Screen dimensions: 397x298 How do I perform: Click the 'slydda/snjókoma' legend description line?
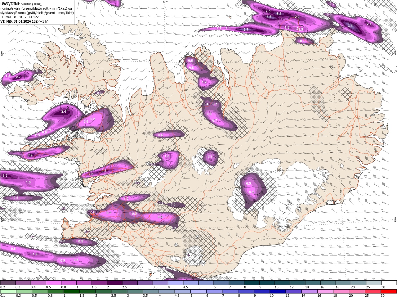coord(37,13)
